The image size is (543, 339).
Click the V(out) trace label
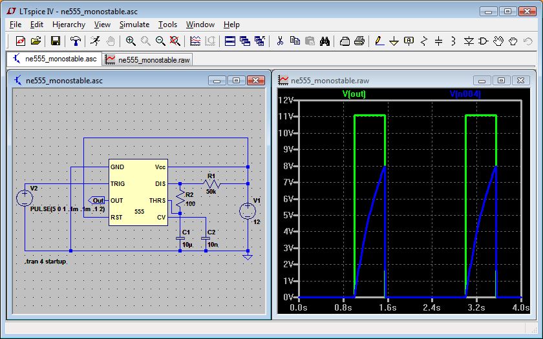[x=354, y=94]
